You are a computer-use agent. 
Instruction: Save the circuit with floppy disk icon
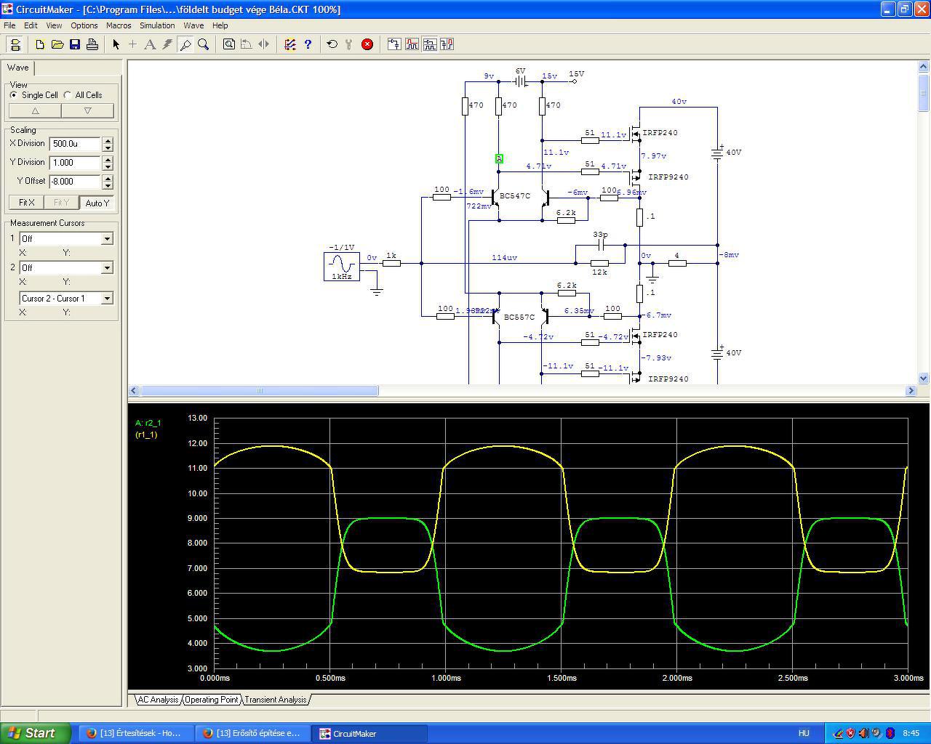[75, 44]
